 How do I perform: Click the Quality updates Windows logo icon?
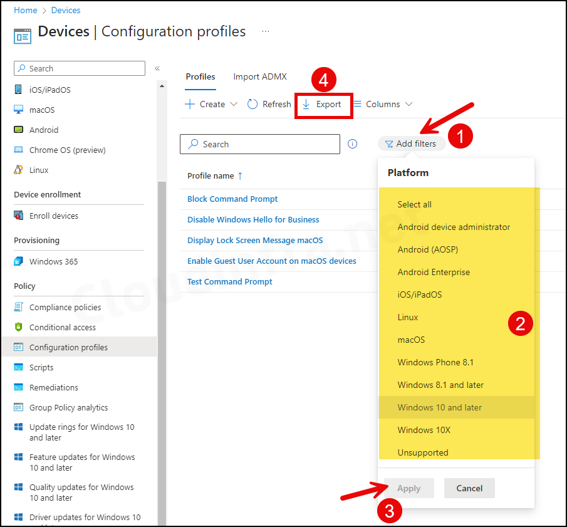click(18, 487)
